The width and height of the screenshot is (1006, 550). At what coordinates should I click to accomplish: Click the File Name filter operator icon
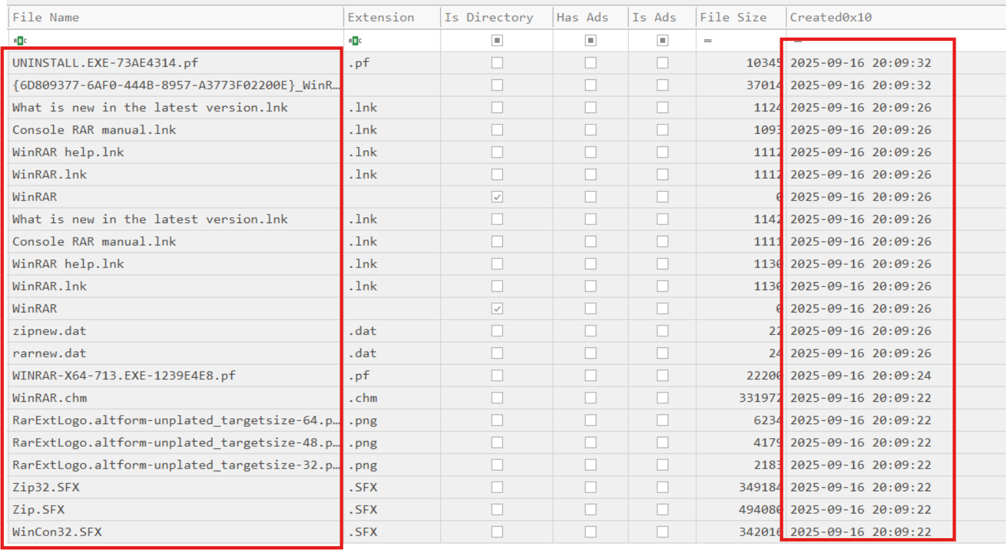tap(20, 41)
